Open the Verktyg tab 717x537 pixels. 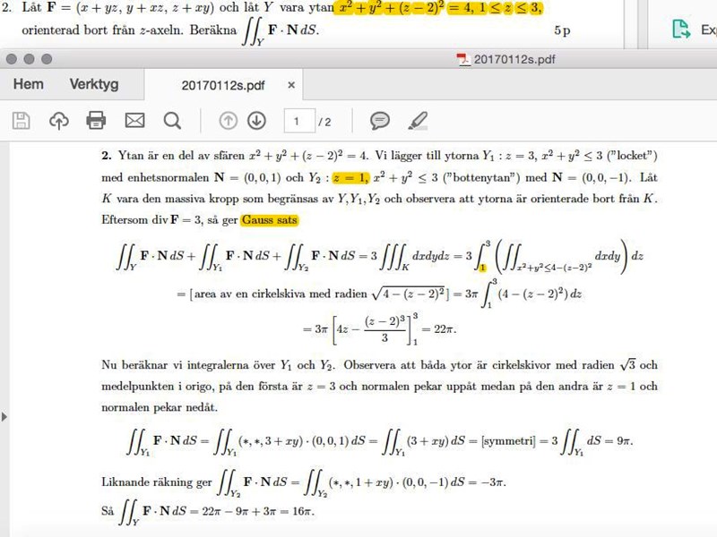pyautogui.click(x=94, y=85)
